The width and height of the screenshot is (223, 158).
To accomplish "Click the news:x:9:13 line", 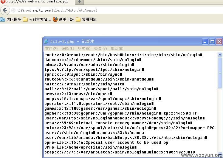I will point(78,94).
